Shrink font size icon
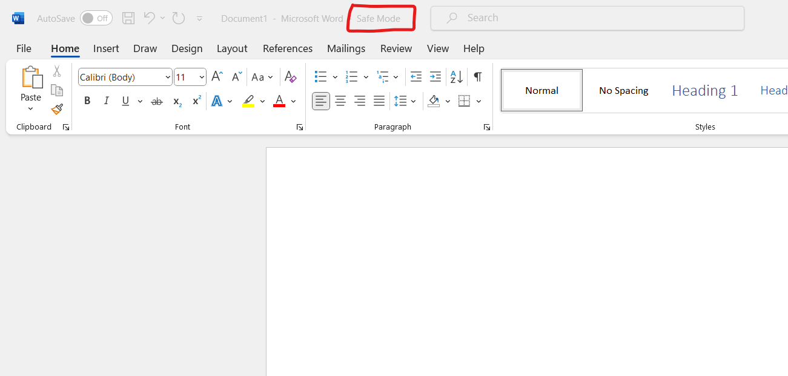This screenshot has height=376, width=788. tap(237, 77)
